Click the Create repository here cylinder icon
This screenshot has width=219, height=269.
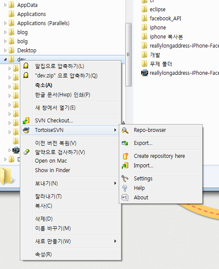(125, 156)
